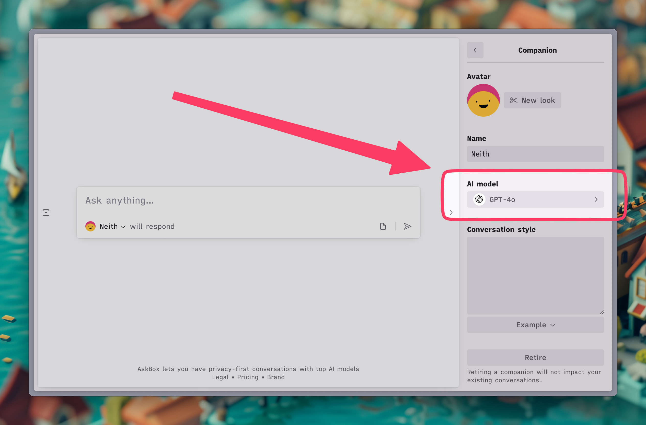Open the Brand link
The height and width of the screenshot is (425, 646).
(x=276, y=377)
